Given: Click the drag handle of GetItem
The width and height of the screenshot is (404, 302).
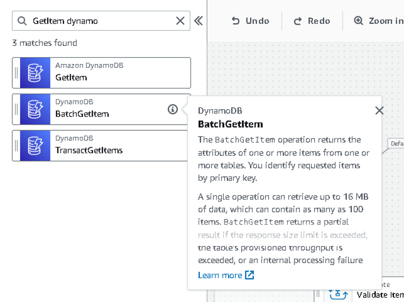Looking at the screenshot, I should pyautogui.click(x=16, y=73).
